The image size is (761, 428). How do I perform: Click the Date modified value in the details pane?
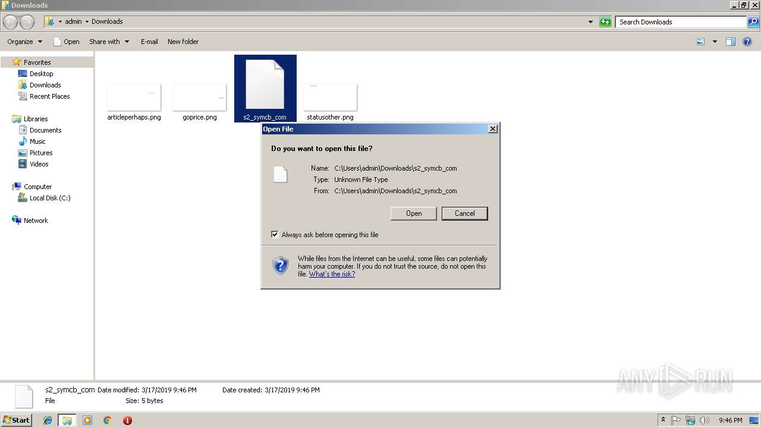169,390
